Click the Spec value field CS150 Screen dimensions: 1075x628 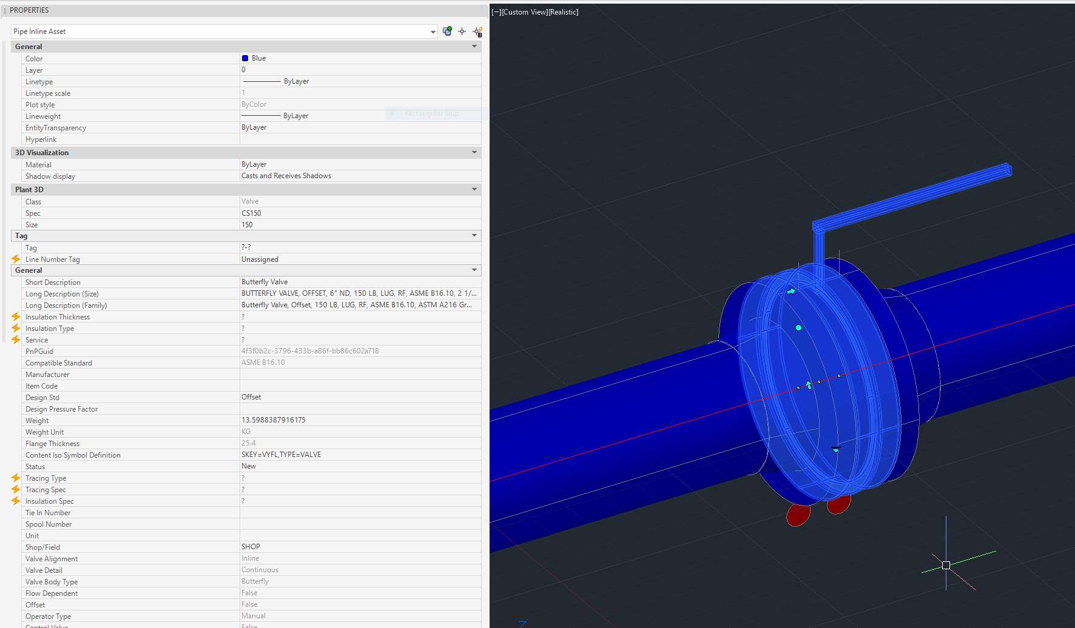point(251,213)
